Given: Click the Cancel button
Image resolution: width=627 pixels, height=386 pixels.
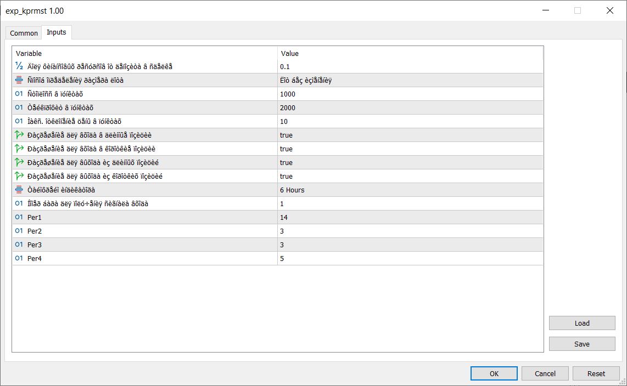Looking at the screenshot, I should coord(545,373).
